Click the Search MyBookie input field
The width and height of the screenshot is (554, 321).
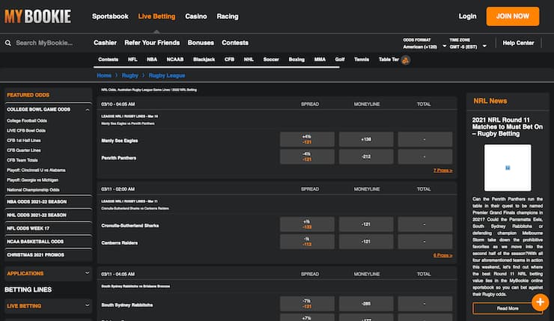coord(49,43)
